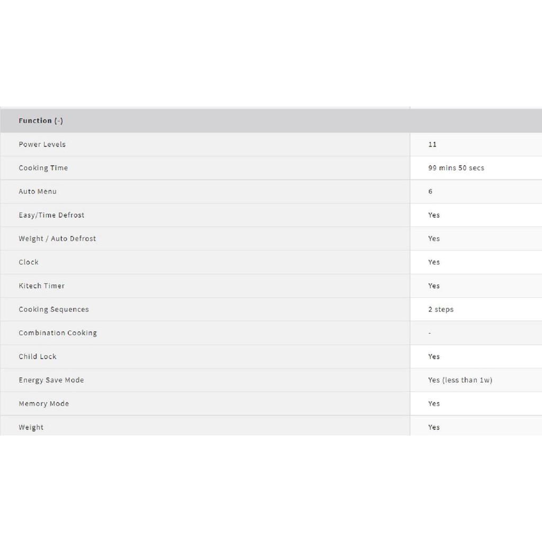Click the Power Levels row label
This screenshot has width=542, height=542.
[x=42, y=144]
